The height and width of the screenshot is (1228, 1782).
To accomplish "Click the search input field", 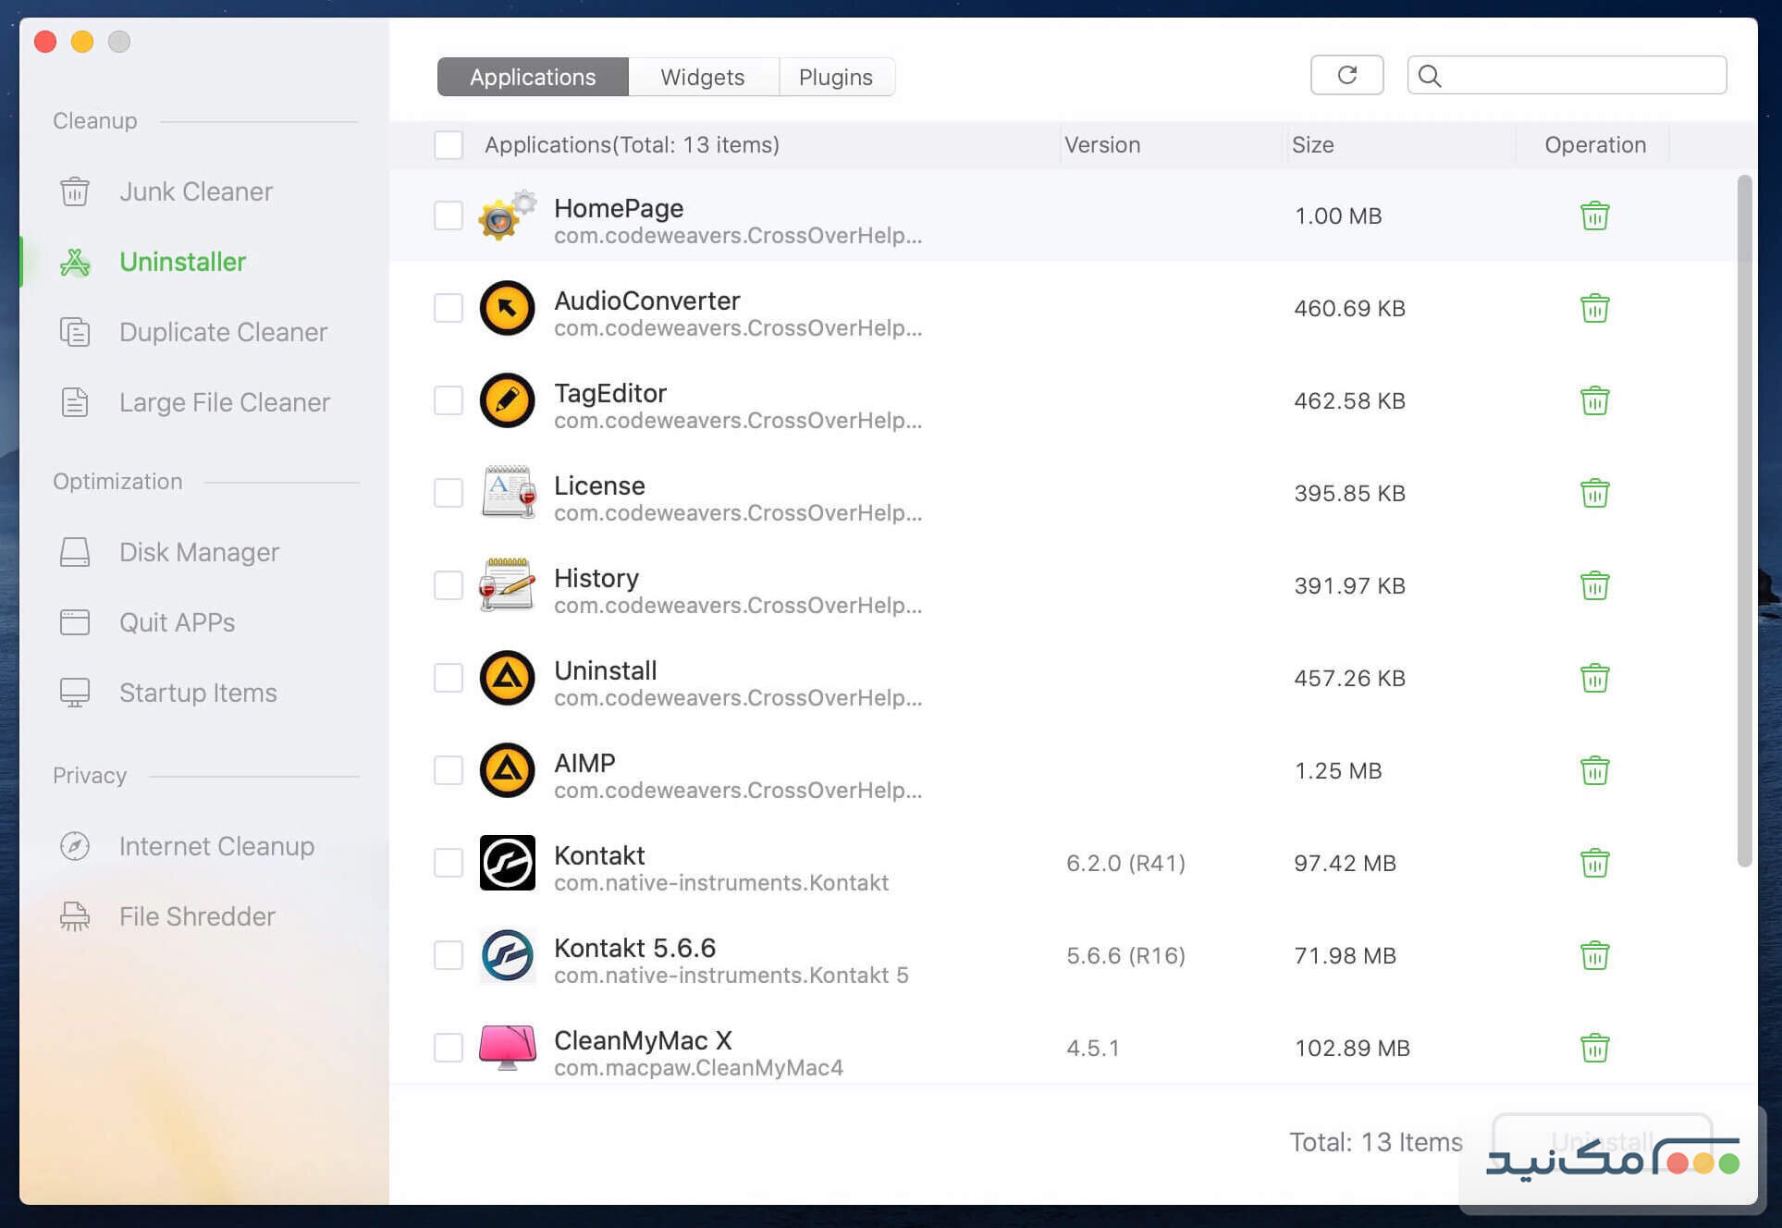I will [x=1581, y=75].
